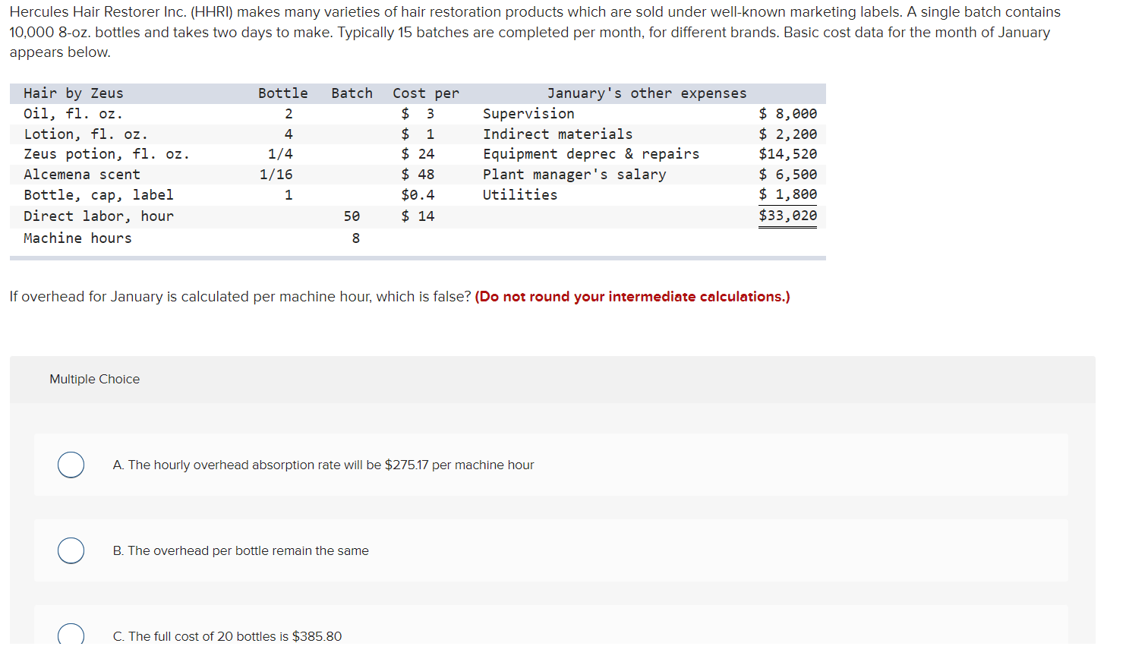Click the 'Multiple Choice' heading
The height and width of the screenshot is (659, 1148).
[x=95, y=379]
